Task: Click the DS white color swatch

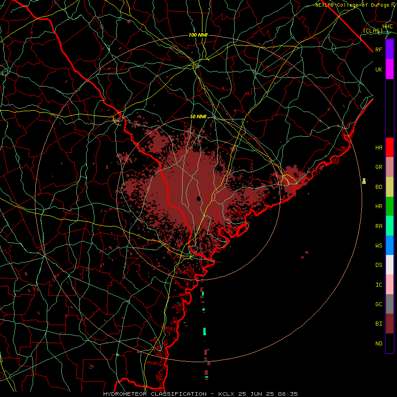Action: click(390, 265)
